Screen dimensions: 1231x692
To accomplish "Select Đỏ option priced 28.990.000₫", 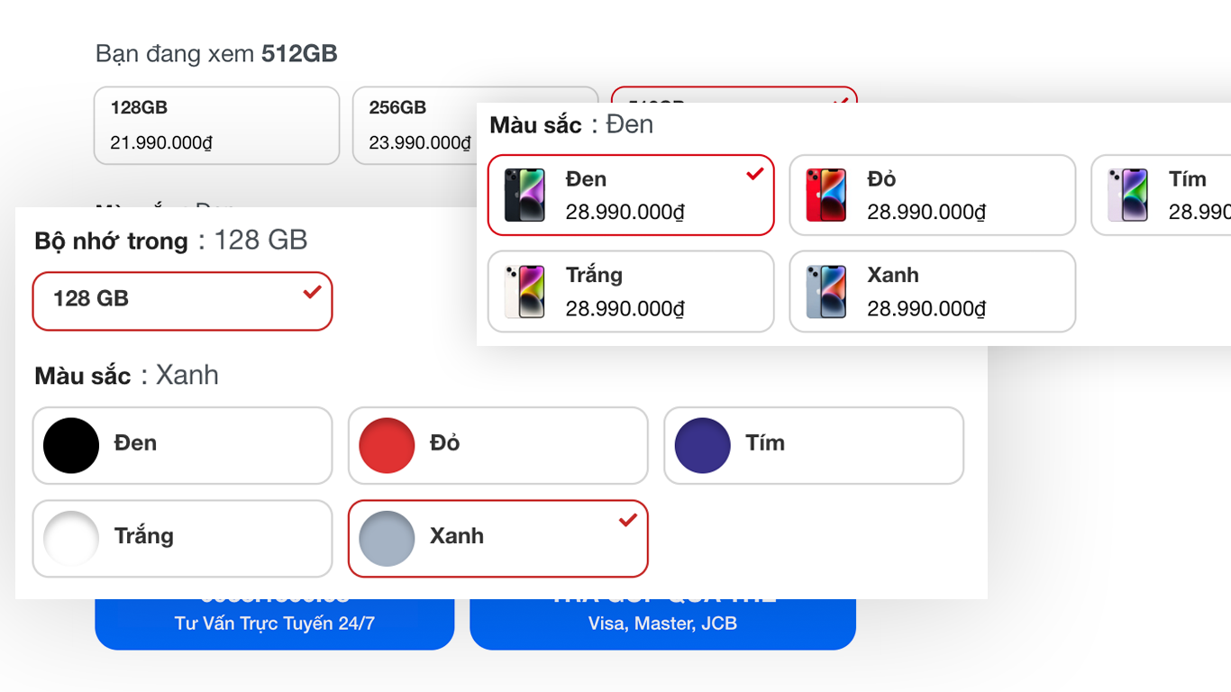I will tap(933, 195).
